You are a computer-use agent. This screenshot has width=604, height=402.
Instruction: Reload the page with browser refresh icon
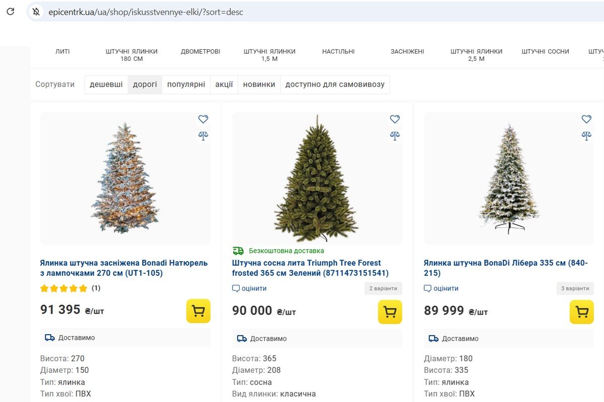tap(10, 11)
